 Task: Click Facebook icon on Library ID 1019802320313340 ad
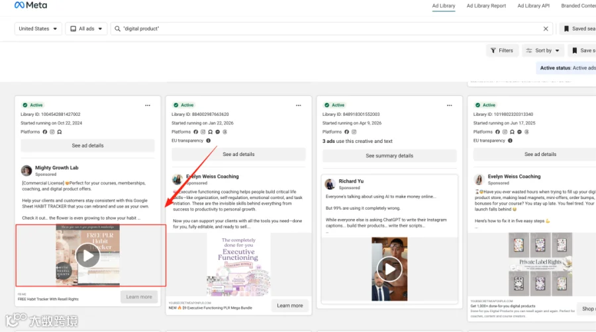pos(497,132)
